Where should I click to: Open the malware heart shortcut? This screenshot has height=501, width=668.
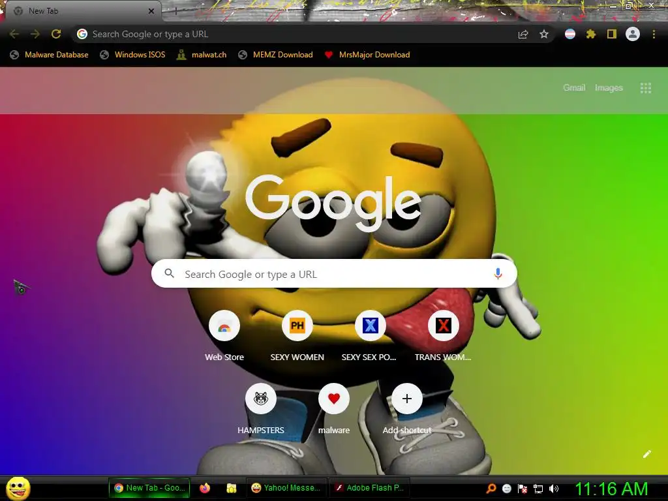point(334,399)
